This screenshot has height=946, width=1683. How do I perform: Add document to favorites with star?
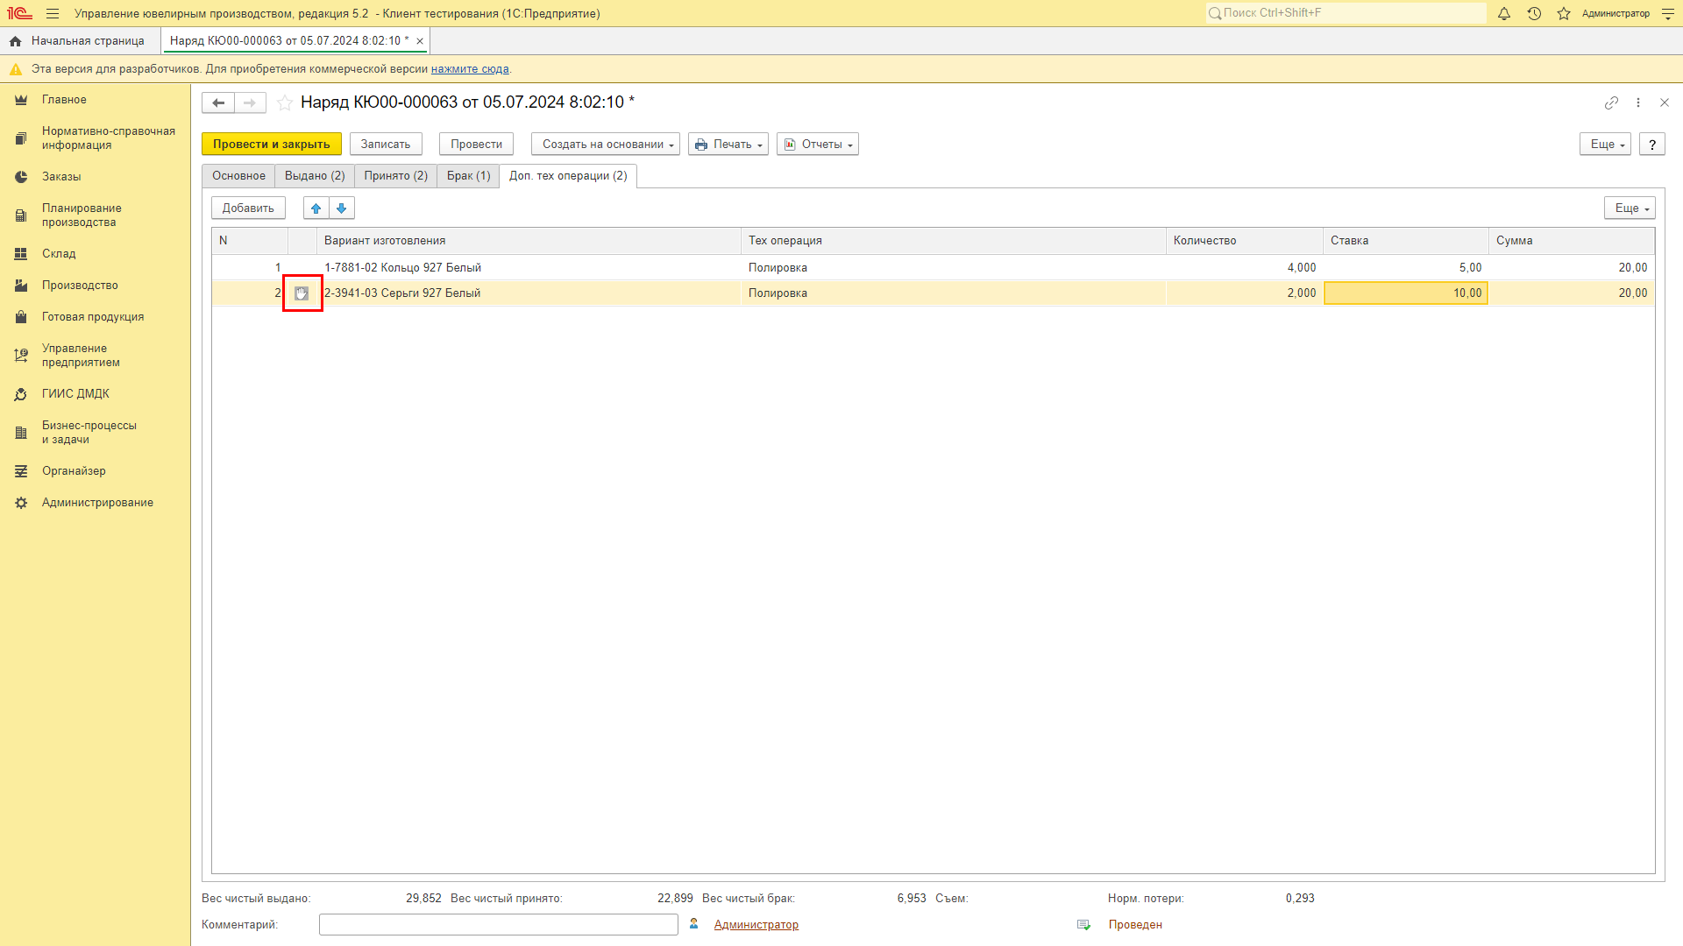(x=285, y=102)
